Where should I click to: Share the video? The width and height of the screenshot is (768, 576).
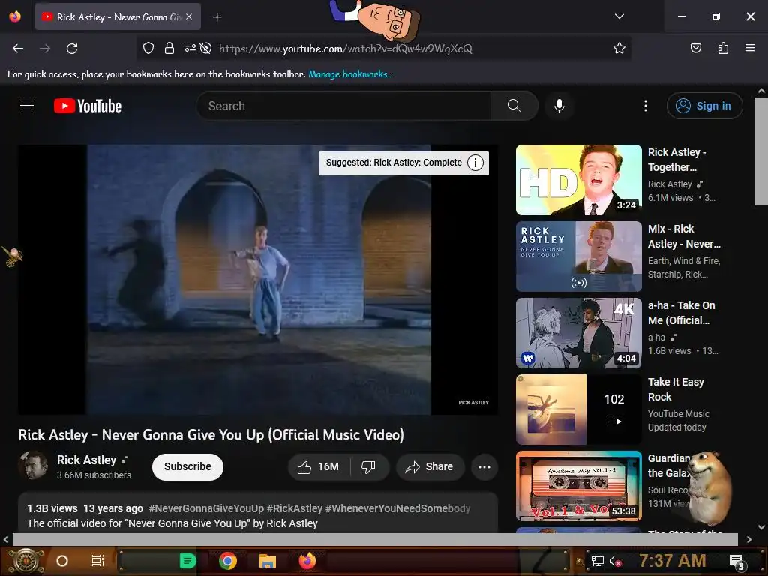tap(430, 466)
